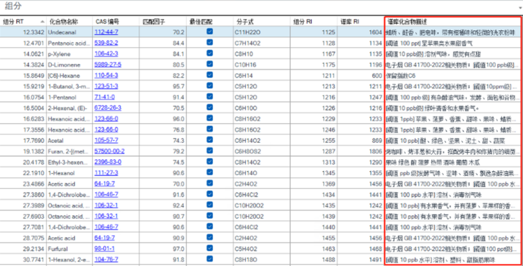Image resolution: width=523 pixels, height=266 pixels.
Task: Click the library RI value 1806
Action: (x=376, y=152)
